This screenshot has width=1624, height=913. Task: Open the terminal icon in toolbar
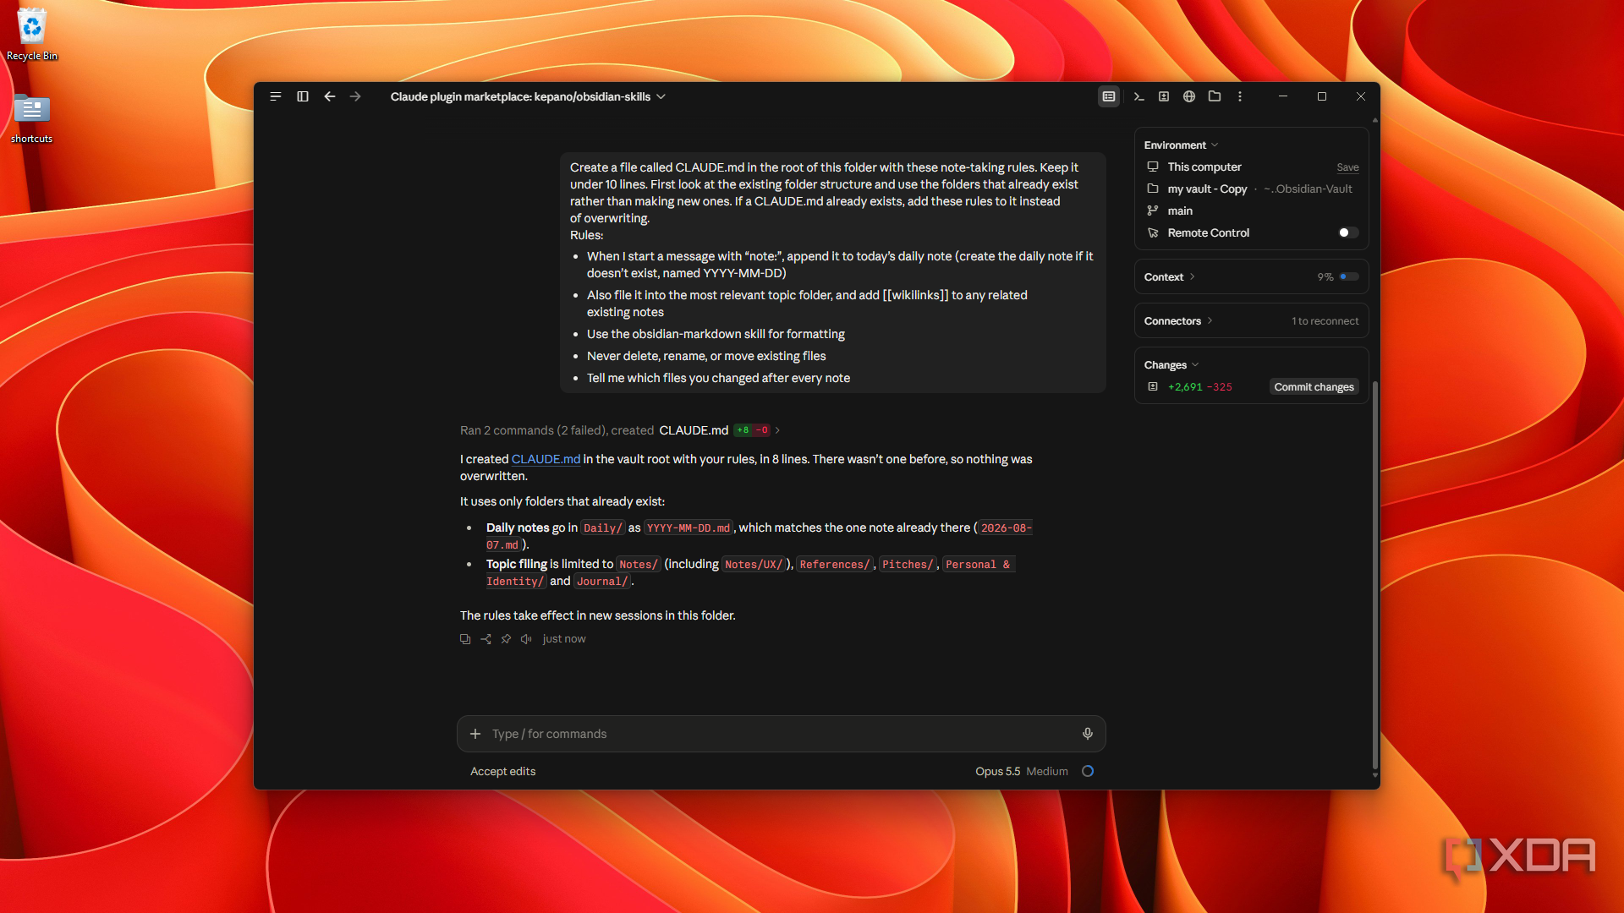click(1139, 96)
